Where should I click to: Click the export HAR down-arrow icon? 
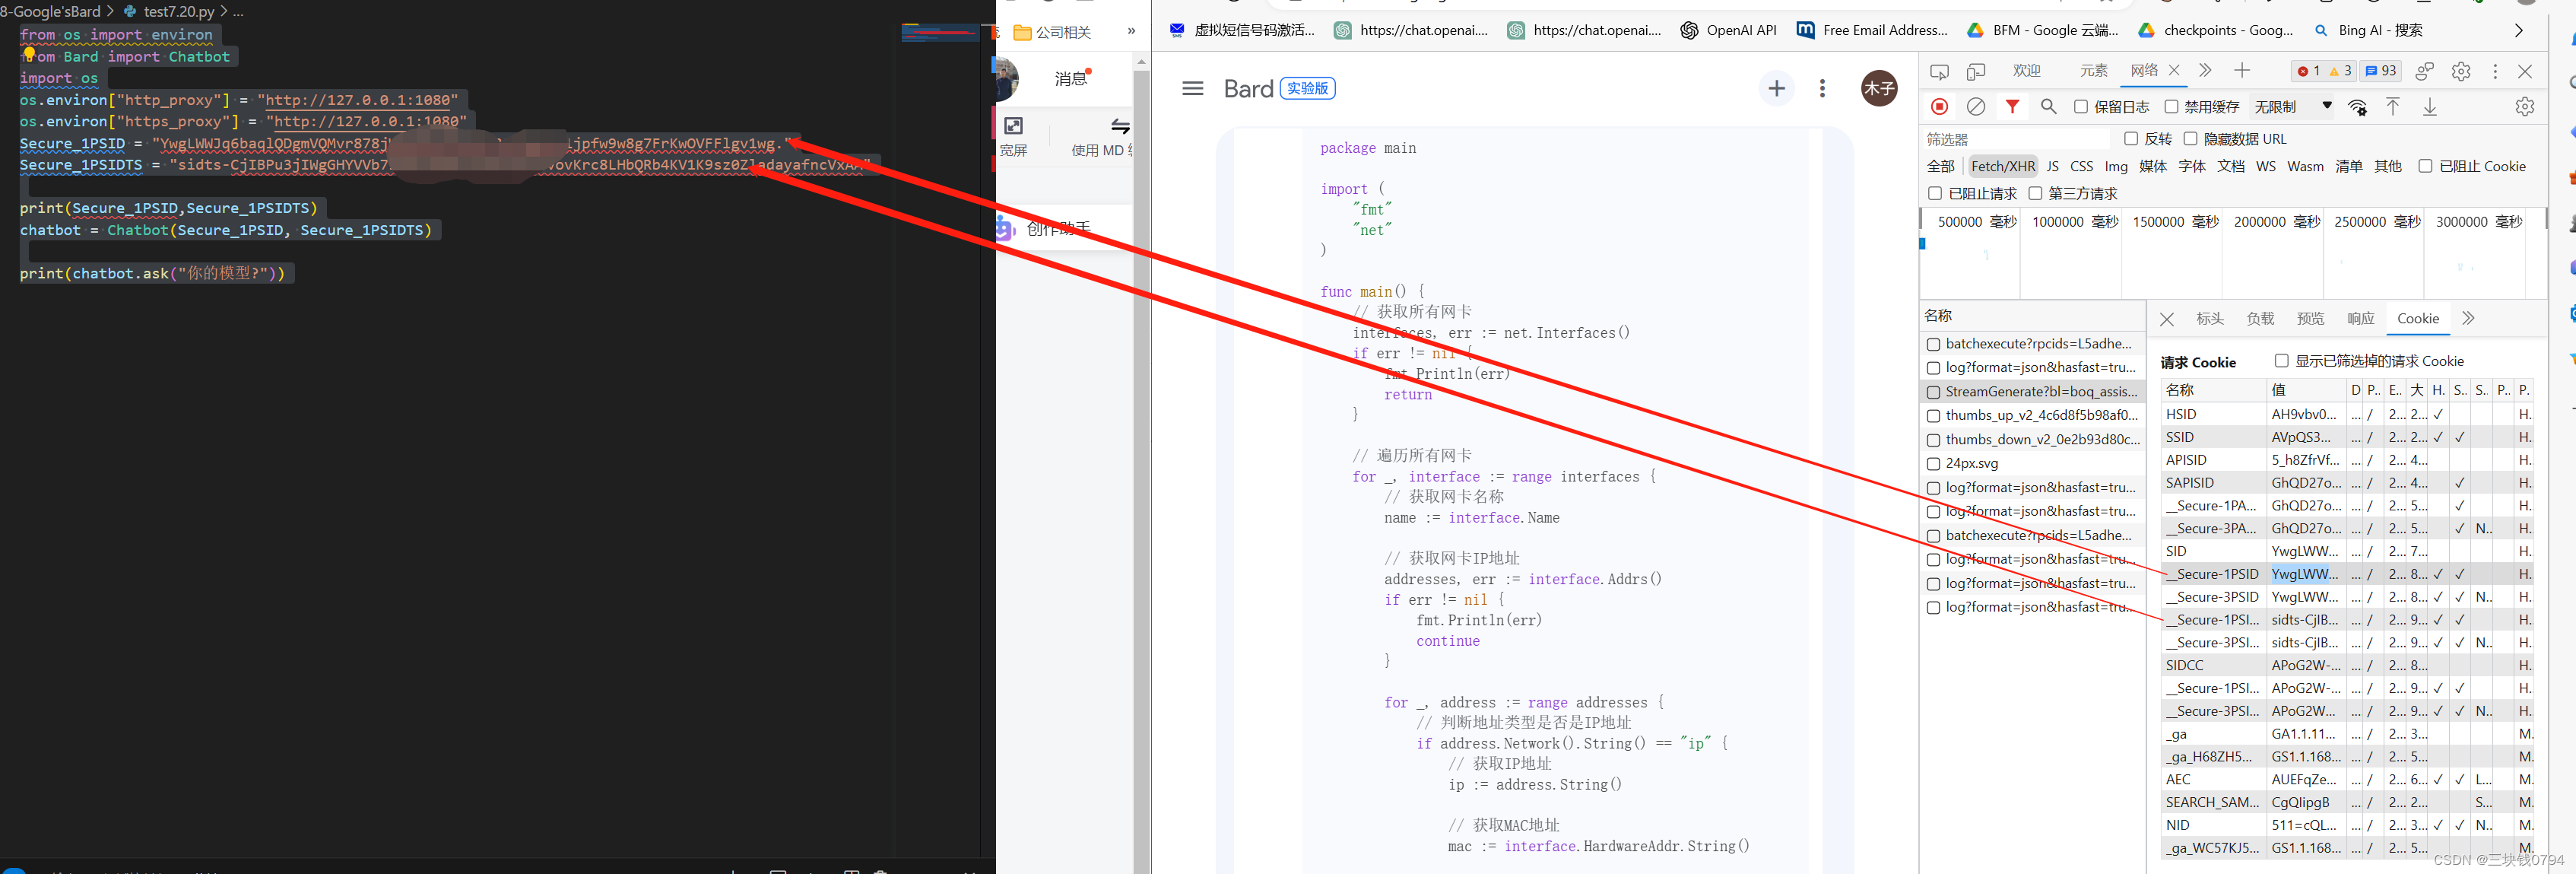tap(2430, 107)
